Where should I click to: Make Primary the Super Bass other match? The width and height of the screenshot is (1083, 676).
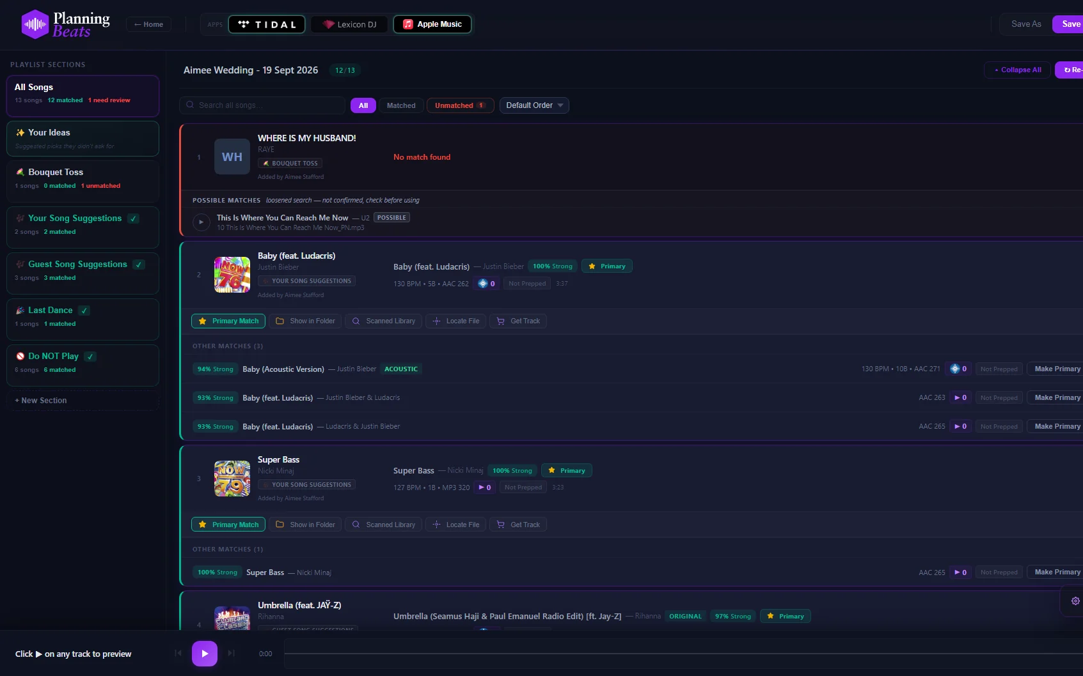click(x=1055, y=572)
